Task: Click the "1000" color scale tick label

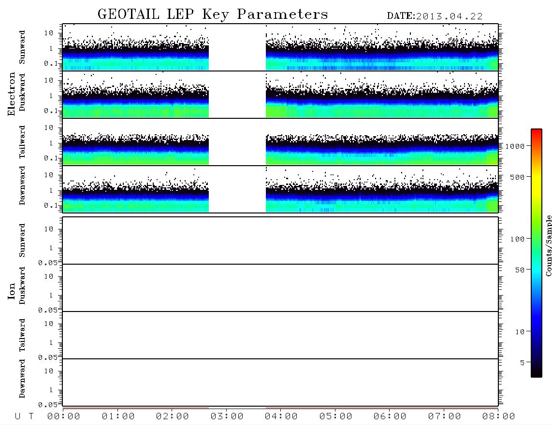Action: point(515,146)
